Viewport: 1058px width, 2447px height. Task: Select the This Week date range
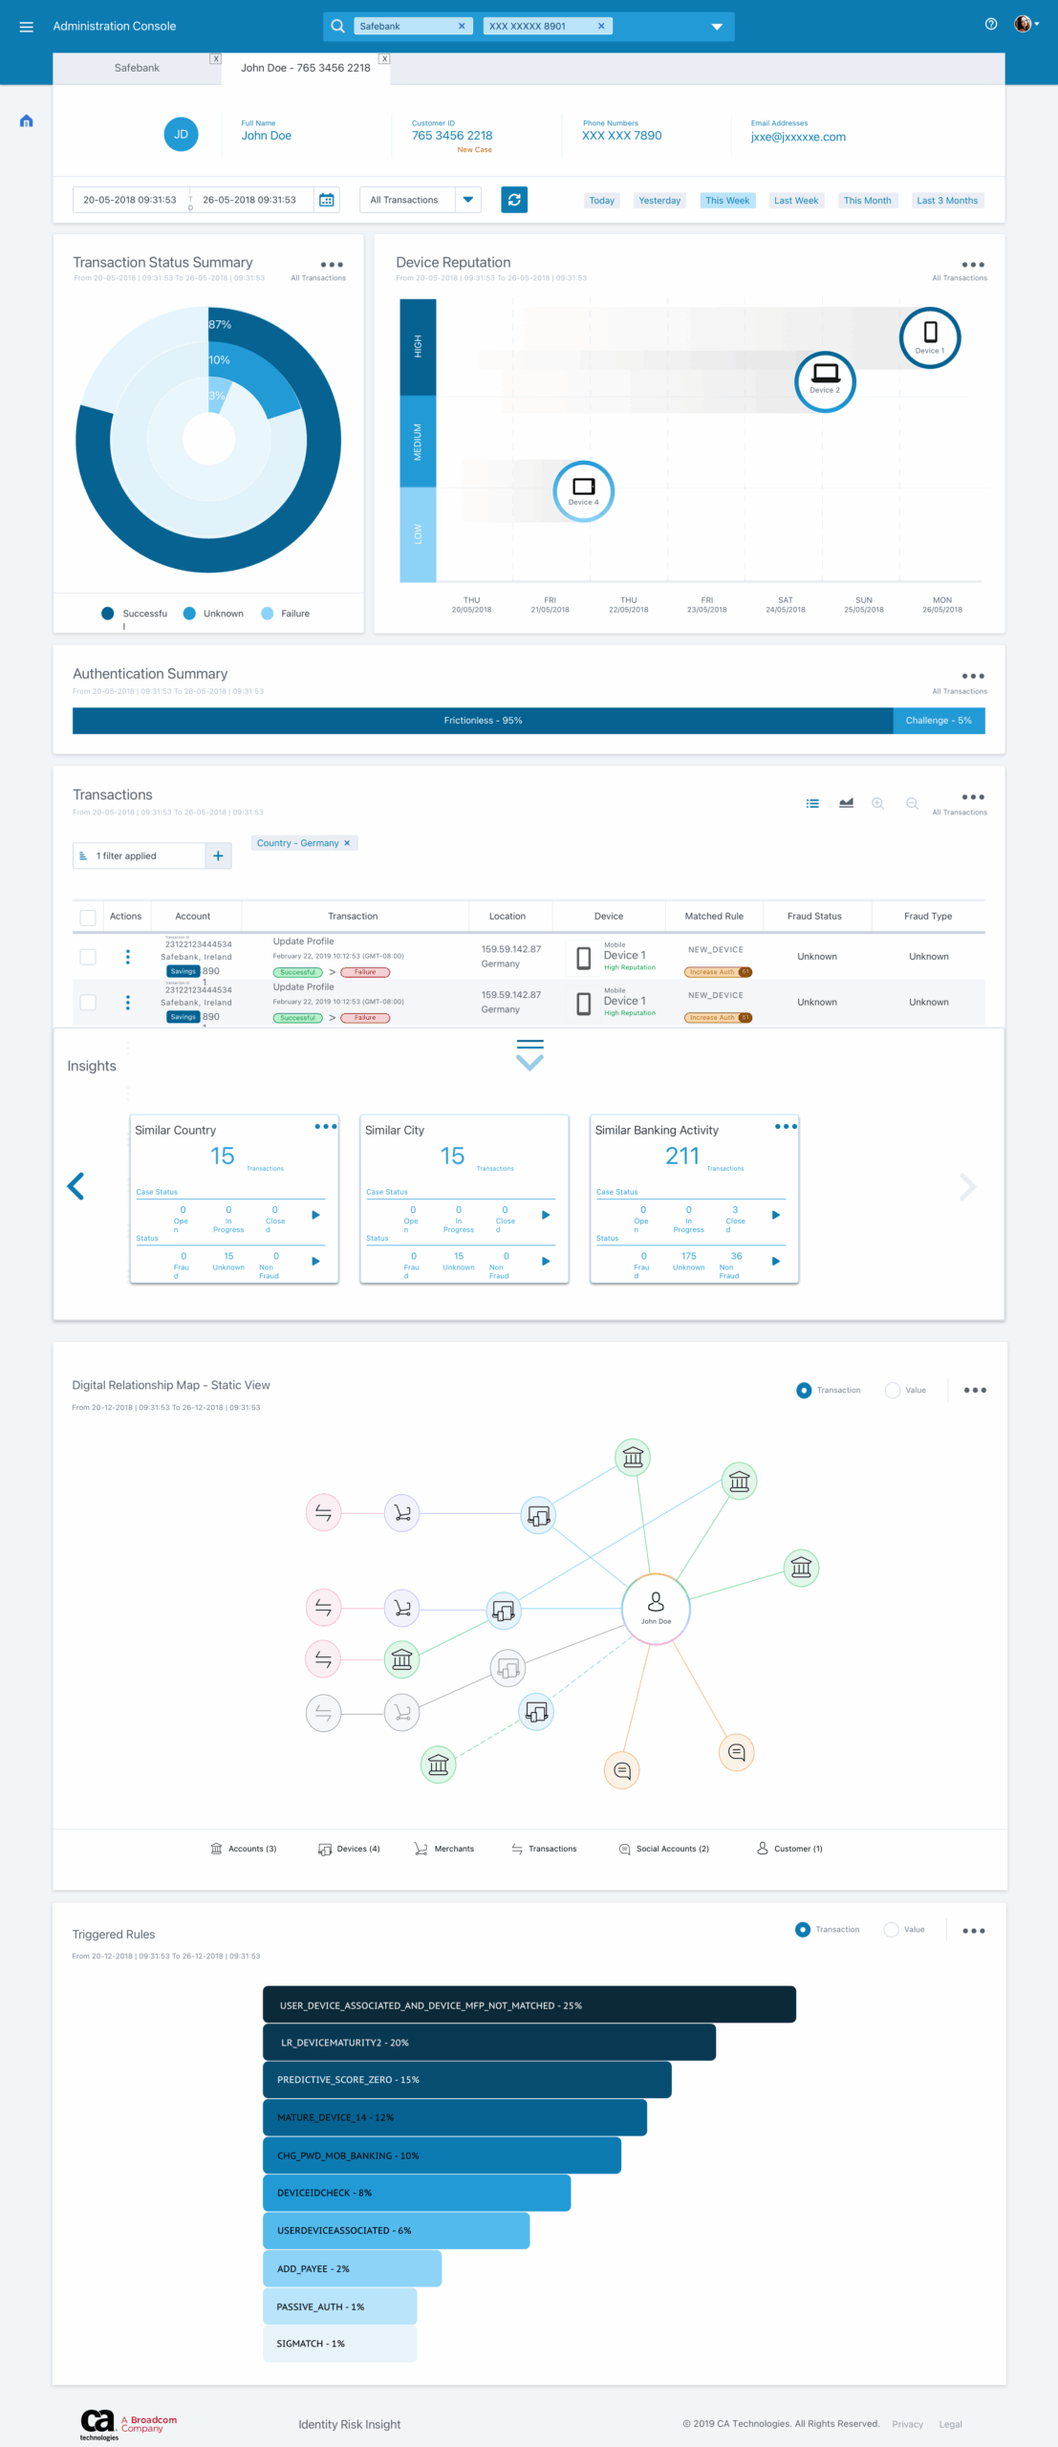tap(727, 201)
